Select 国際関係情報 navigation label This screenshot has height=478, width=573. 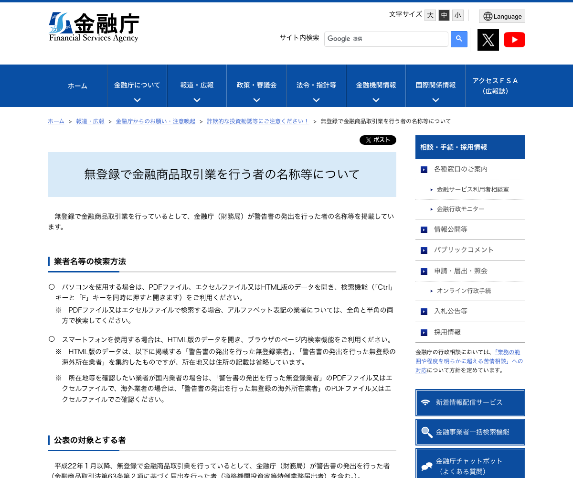point(435,85)
